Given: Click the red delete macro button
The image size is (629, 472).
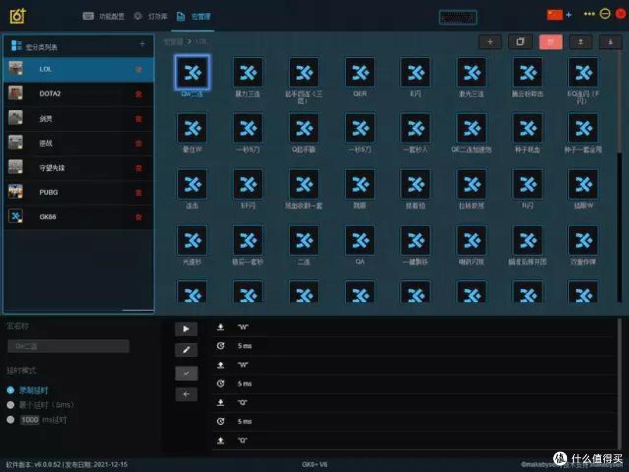Looking at the screenshot, I should tap(551, 42).
